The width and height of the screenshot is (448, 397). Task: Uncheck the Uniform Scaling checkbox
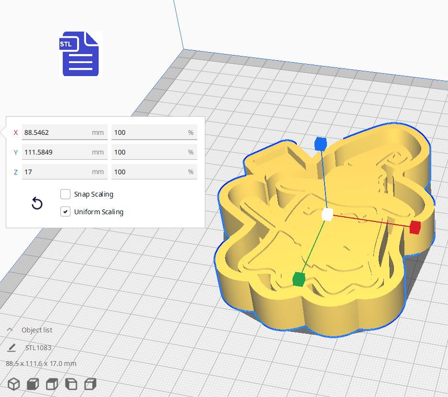[66, 211]
